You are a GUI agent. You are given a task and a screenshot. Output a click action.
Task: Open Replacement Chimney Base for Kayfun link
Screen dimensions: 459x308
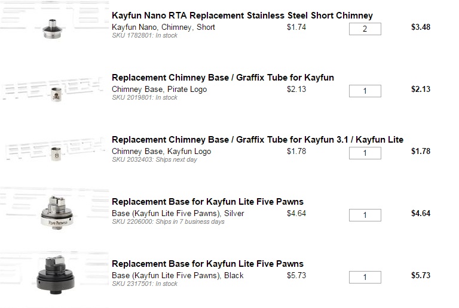click(x=223, y=78)
